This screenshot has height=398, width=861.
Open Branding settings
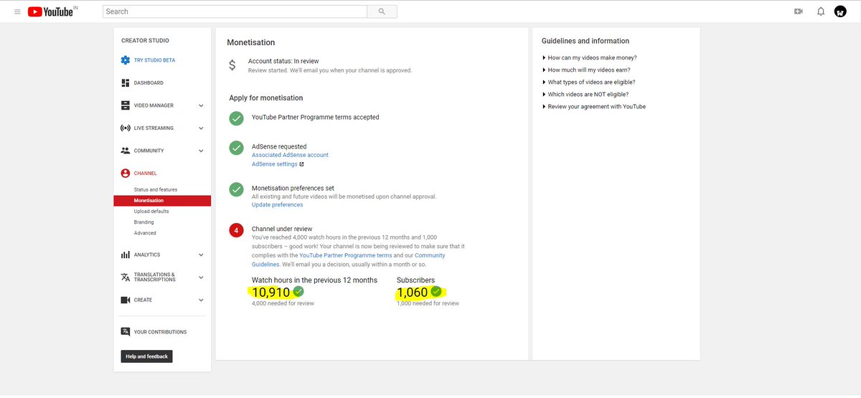[143, 222]
